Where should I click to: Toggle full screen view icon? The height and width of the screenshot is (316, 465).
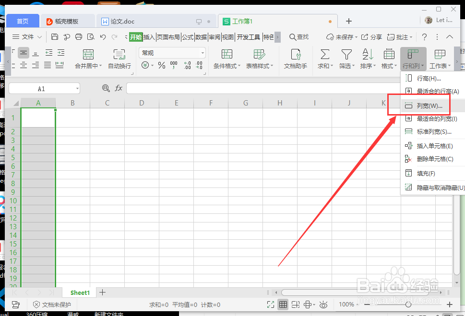pyautogui.click(x=271, y=304)
